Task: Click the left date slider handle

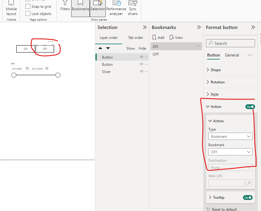Action: coord(14,75)
